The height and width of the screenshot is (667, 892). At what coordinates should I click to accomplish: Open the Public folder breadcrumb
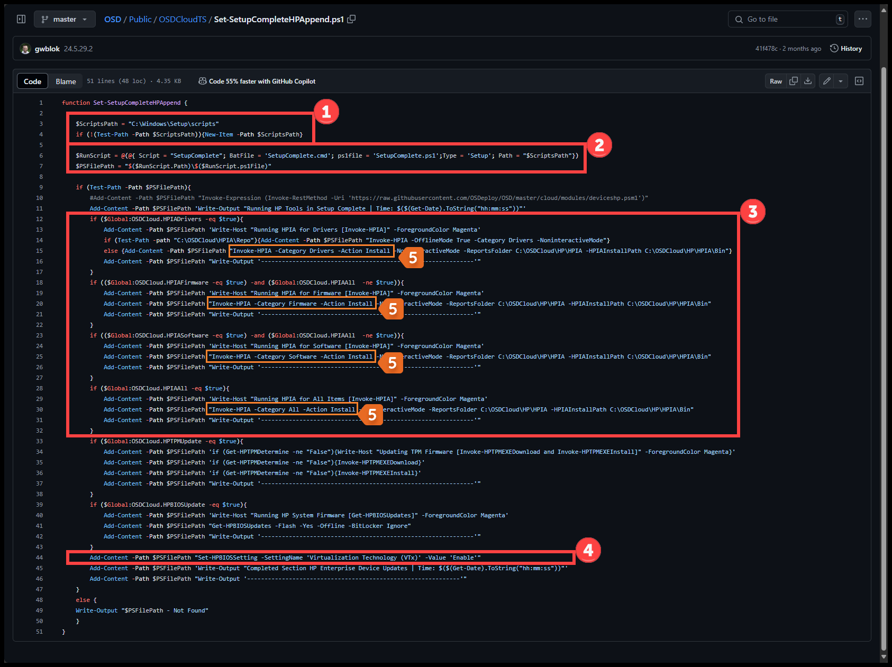pyautogui.click(x=140, y=19)
